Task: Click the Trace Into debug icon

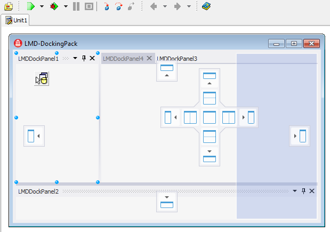Action: [x=107, y=6]
